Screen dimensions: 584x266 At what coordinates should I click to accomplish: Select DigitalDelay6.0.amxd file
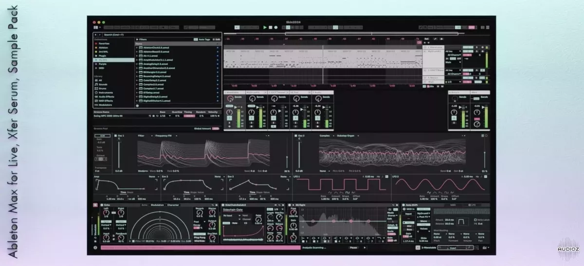(x=156, y=97)
